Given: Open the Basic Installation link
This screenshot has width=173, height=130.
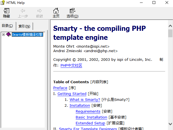Looking at the screenshot, I should pyautogui.click(x=91, y=117).
